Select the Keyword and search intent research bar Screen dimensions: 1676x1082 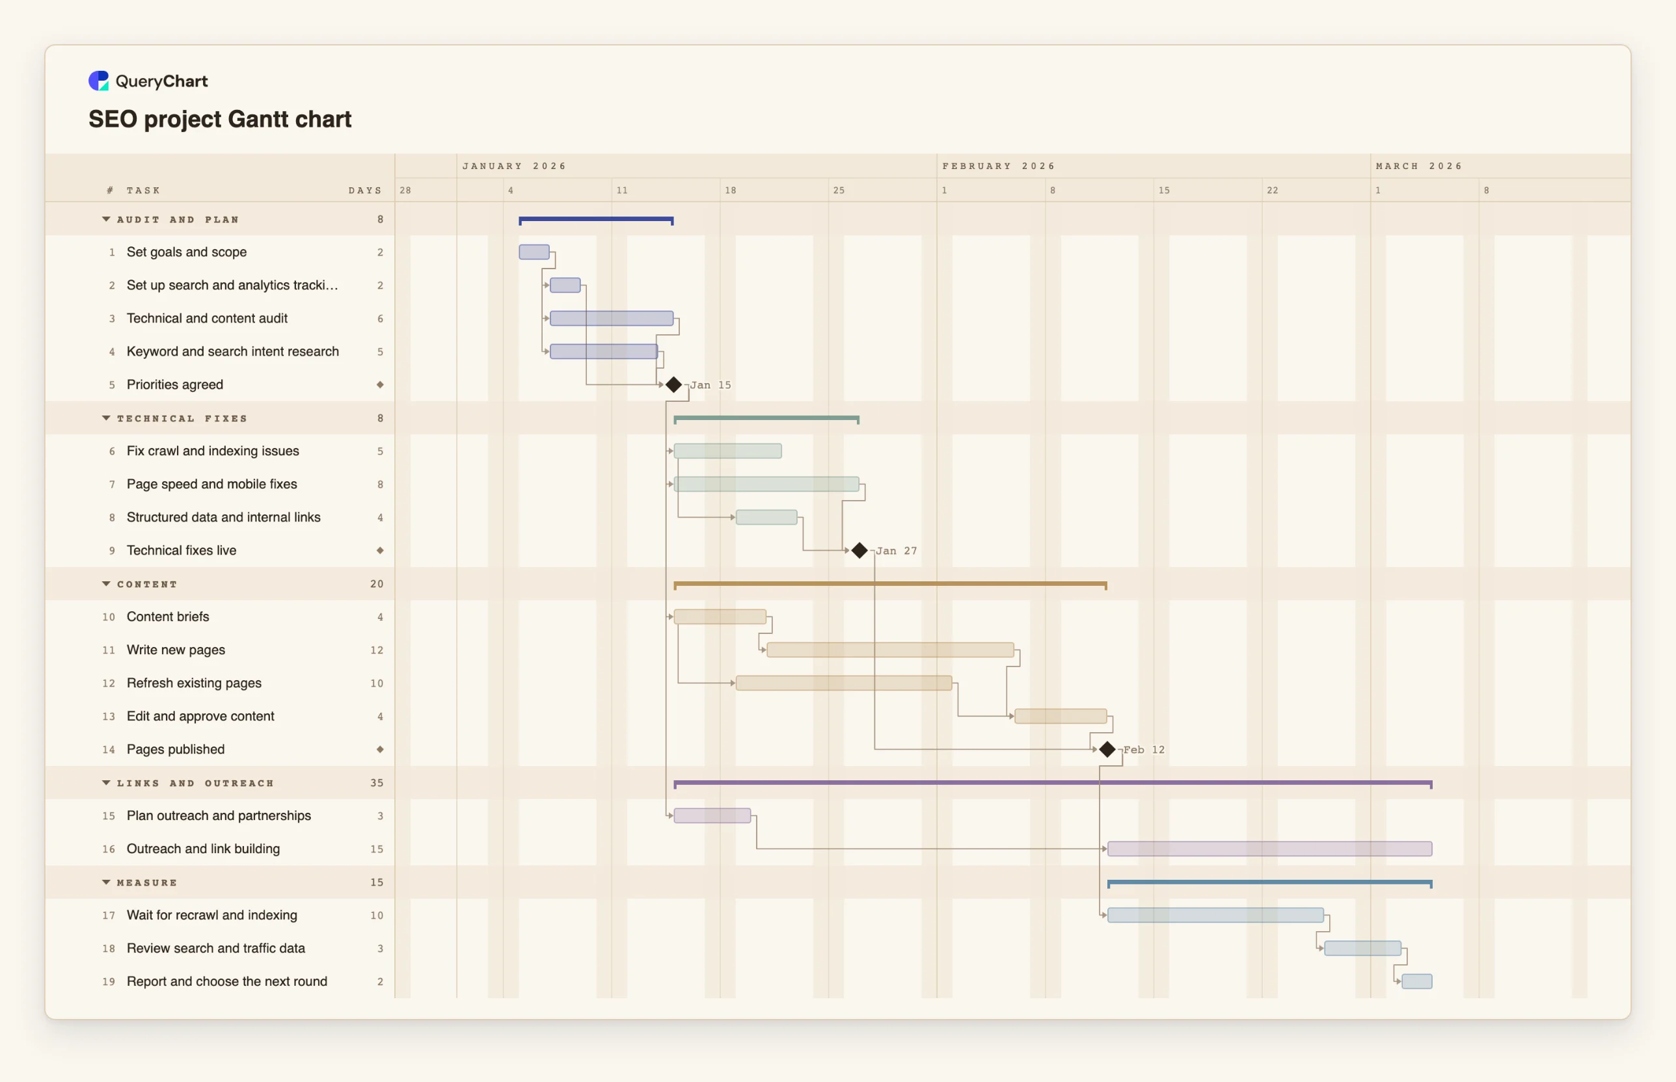[604, 351]
